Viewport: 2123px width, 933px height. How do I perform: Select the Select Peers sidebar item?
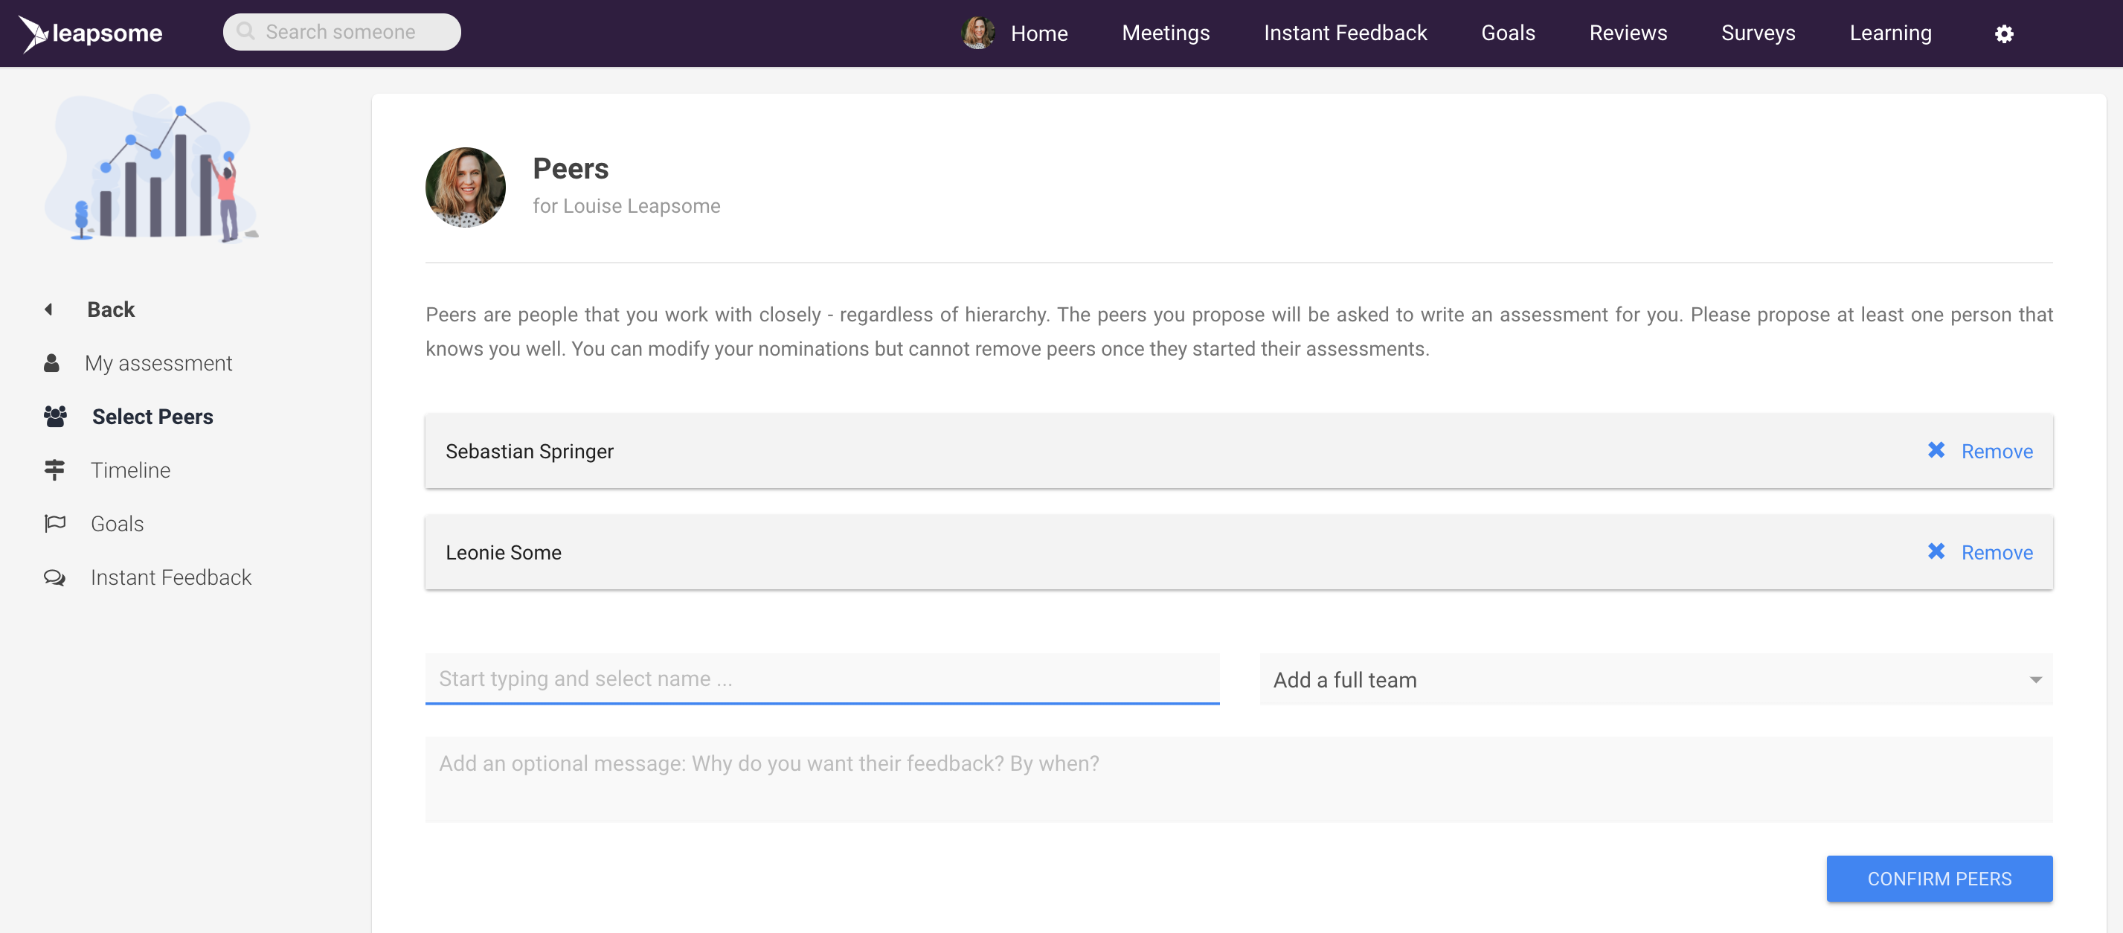coord(152,416)
